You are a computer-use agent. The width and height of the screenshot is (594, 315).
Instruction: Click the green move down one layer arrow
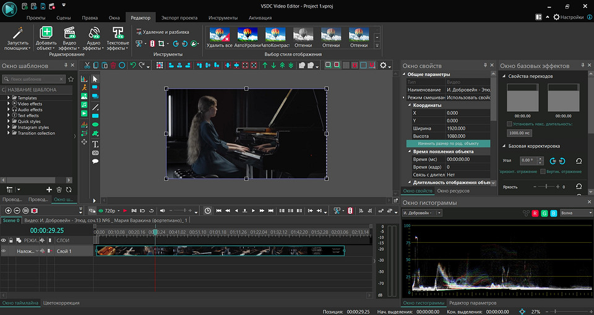273,65
